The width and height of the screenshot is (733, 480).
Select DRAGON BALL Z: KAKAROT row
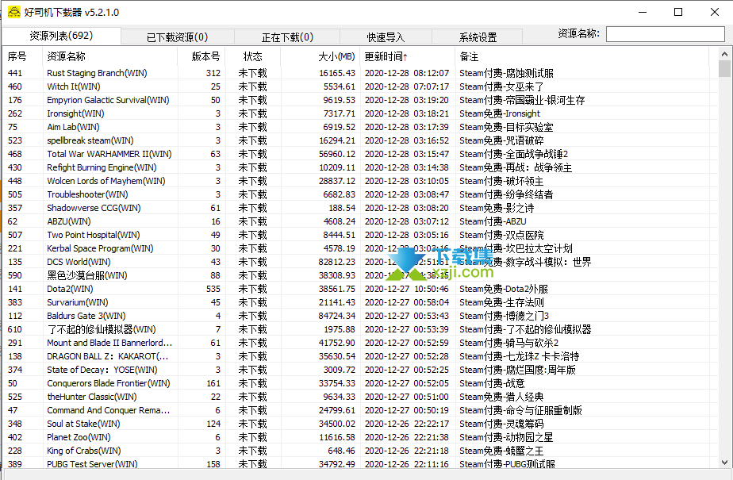pyautogui.click(x=361, y=356)
